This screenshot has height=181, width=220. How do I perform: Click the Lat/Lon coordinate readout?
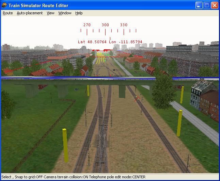[x=110, y=42]
